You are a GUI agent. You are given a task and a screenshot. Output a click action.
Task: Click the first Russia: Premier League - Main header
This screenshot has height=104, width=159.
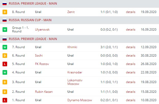[33, 4]
